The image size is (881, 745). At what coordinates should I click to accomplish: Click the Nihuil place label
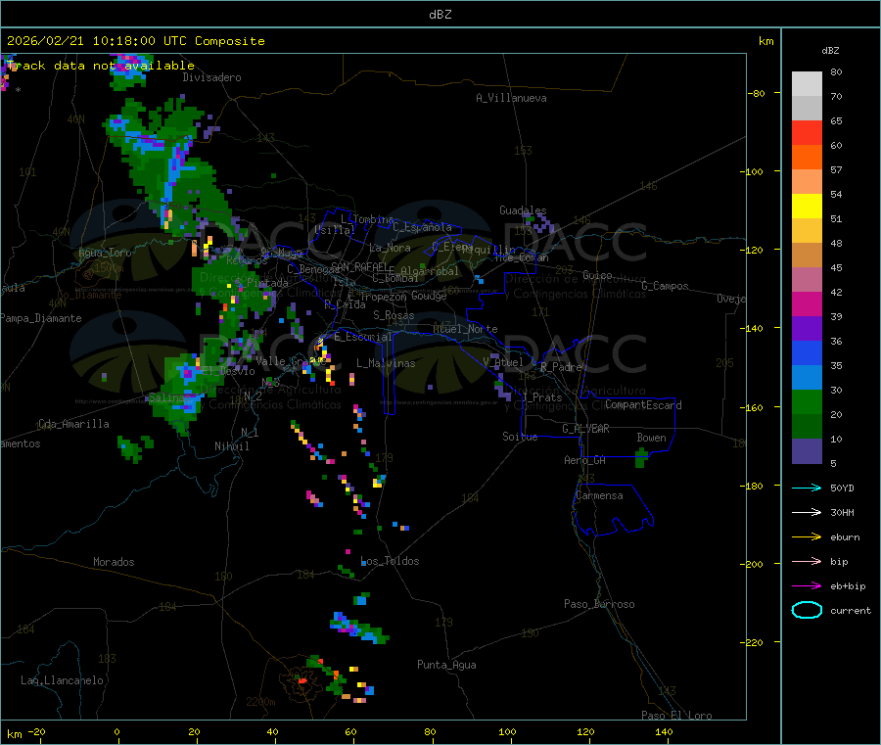coord(231,446)
